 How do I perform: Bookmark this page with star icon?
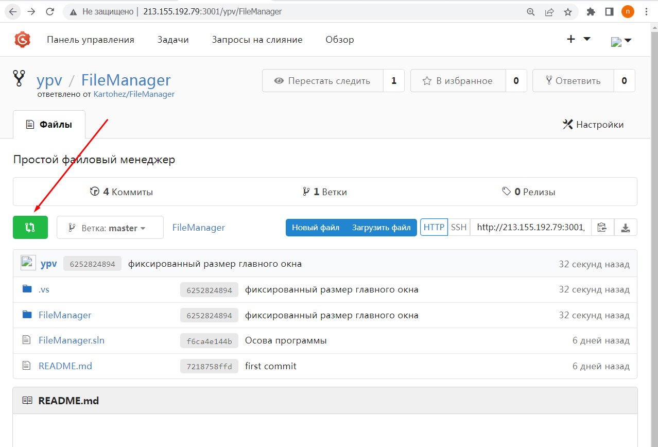(x=568, y=12)
